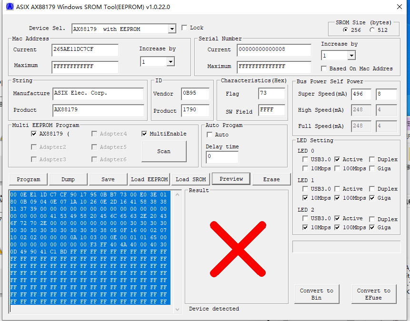Edit the Flag hex field
The image size is (410, 321).
[x=271, y=94]
